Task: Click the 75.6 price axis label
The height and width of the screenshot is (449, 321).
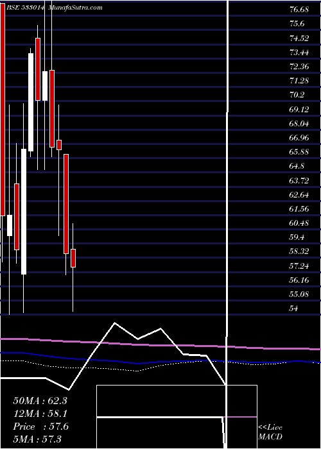Action: click(297, 24)
